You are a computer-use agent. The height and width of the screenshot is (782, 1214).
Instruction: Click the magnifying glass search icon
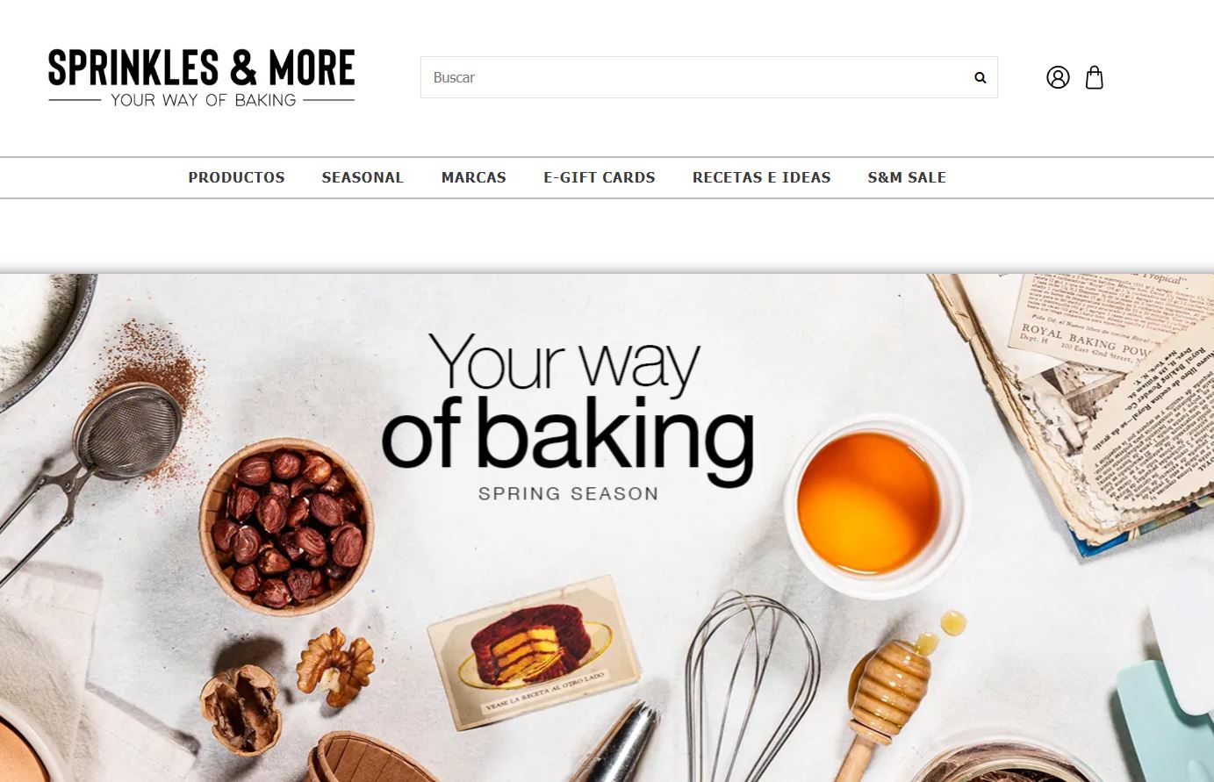point(980,77)
